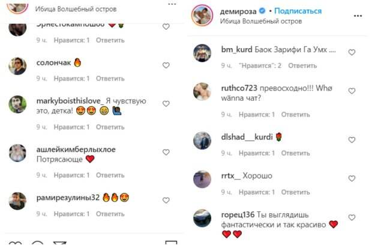Reply to ашлейкимберлыхлое's comment
This screenshot has width=372, height=248.
tap(110, 175)
